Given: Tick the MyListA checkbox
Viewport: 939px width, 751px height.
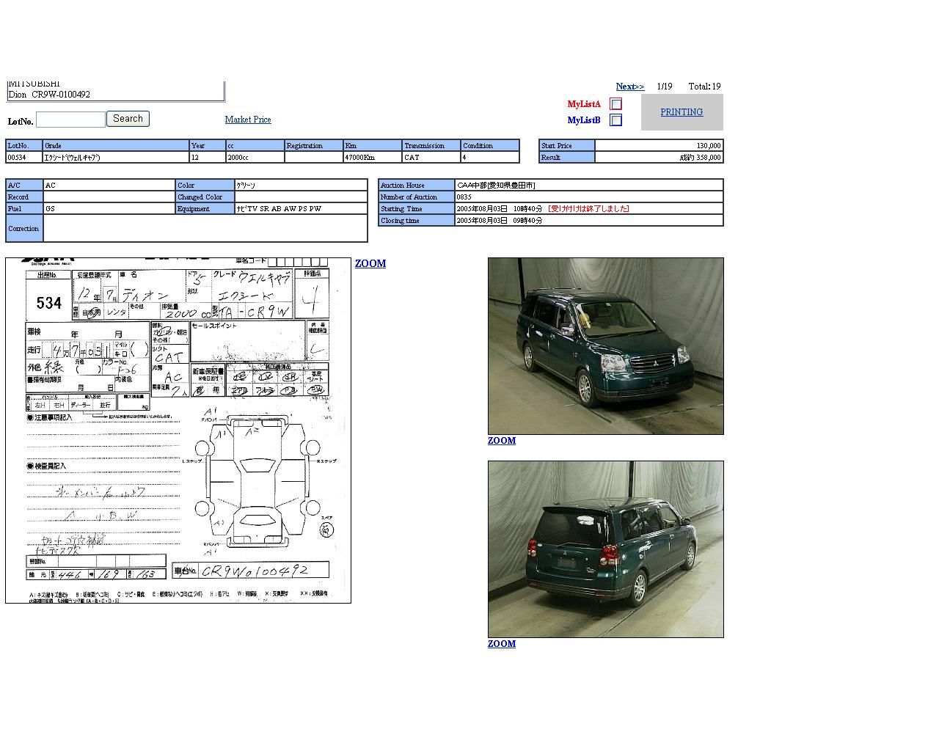Looking at the screenshot, I should coord(616,104).
